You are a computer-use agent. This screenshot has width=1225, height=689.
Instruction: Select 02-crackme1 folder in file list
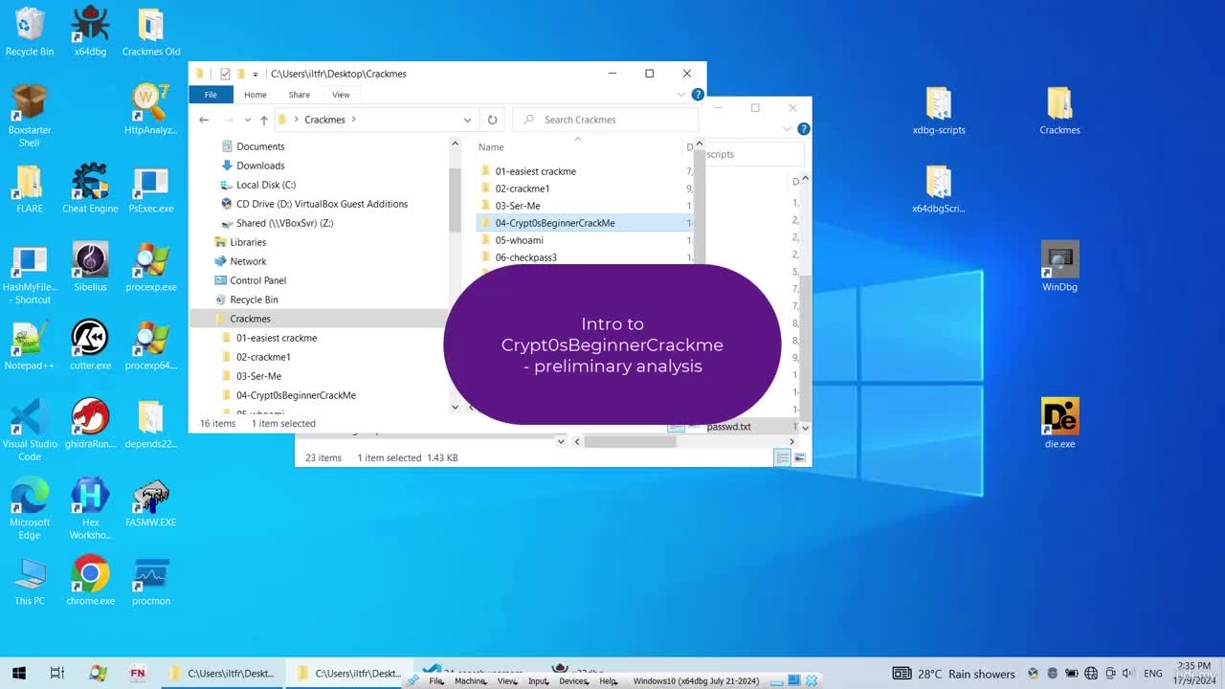coord(522,189)
